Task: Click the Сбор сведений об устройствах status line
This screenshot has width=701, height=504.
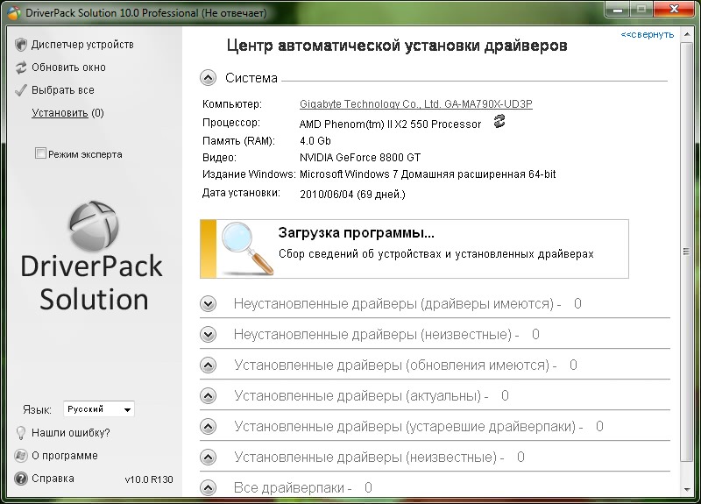Action: [x=435, y=254]
